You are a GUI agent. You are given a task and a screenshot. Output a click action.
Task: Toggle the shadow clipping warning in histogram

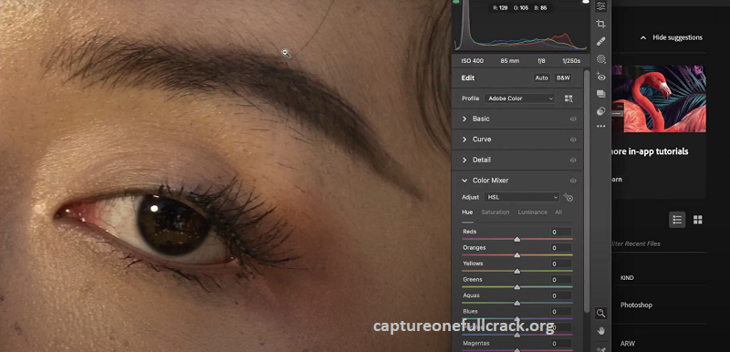click(456, 2)
